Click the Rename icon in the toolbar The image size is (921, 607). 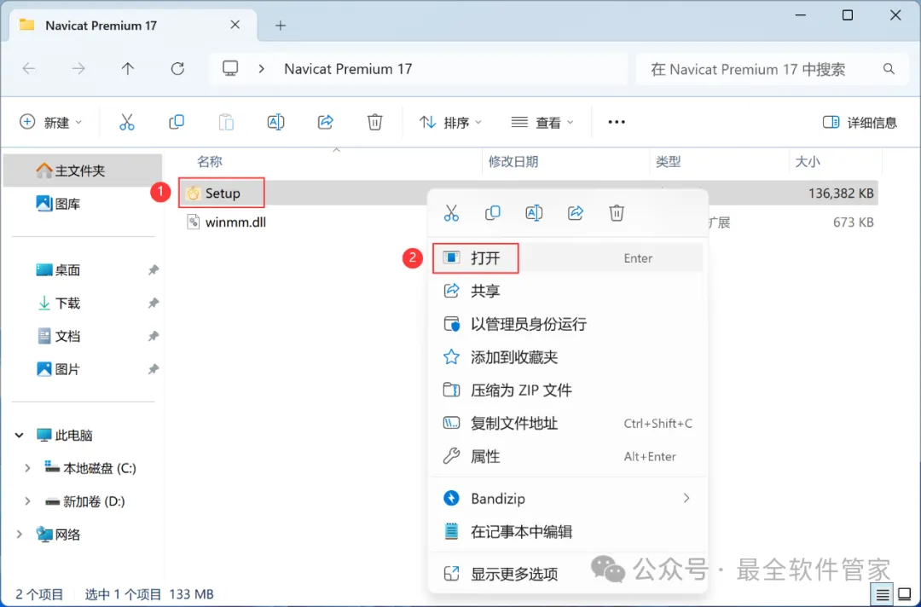(275, 122)
